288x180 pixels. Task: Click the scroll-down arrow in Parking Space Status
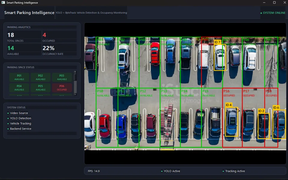pyautogui.click(x=75, y=94)
